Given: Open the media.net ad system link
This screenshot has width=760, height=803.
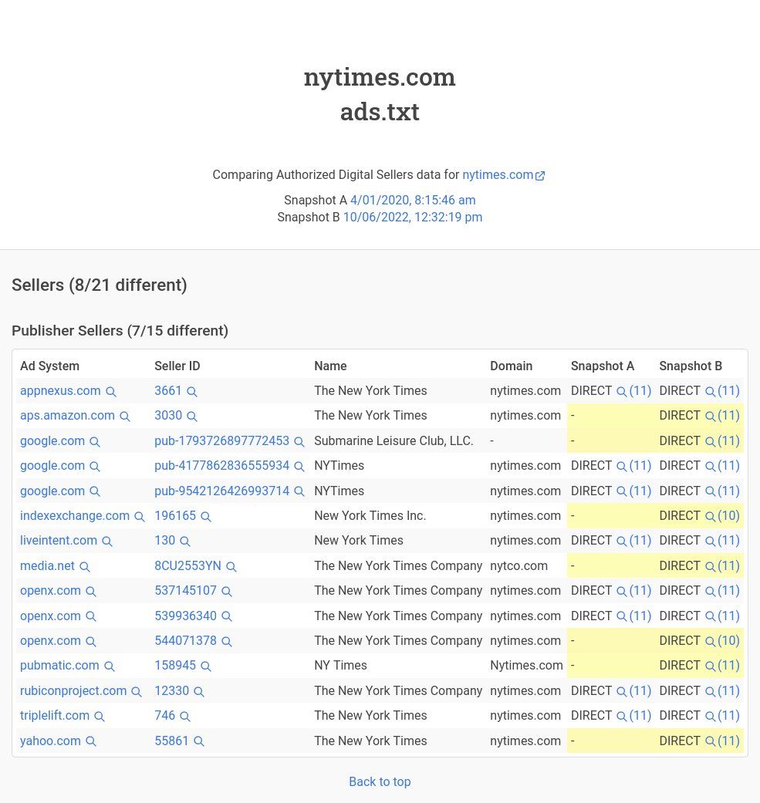Looking at the screenshot, I should (47, 566).
